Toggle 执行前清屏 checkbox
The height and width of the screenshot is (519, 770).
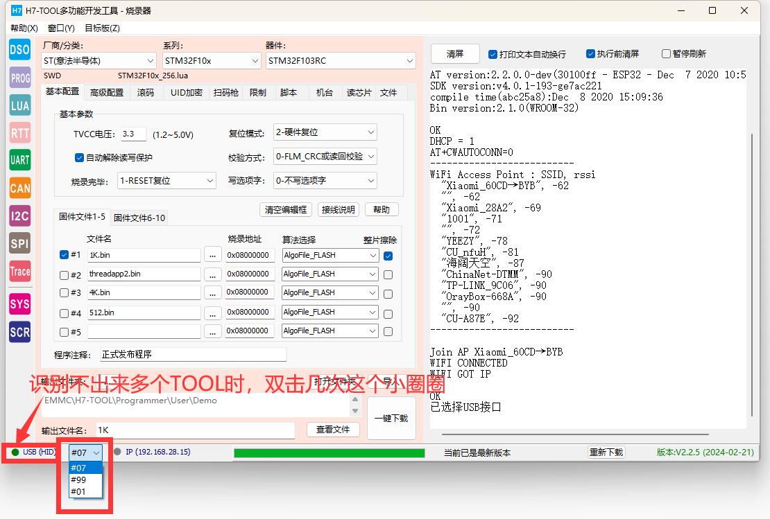590,53
